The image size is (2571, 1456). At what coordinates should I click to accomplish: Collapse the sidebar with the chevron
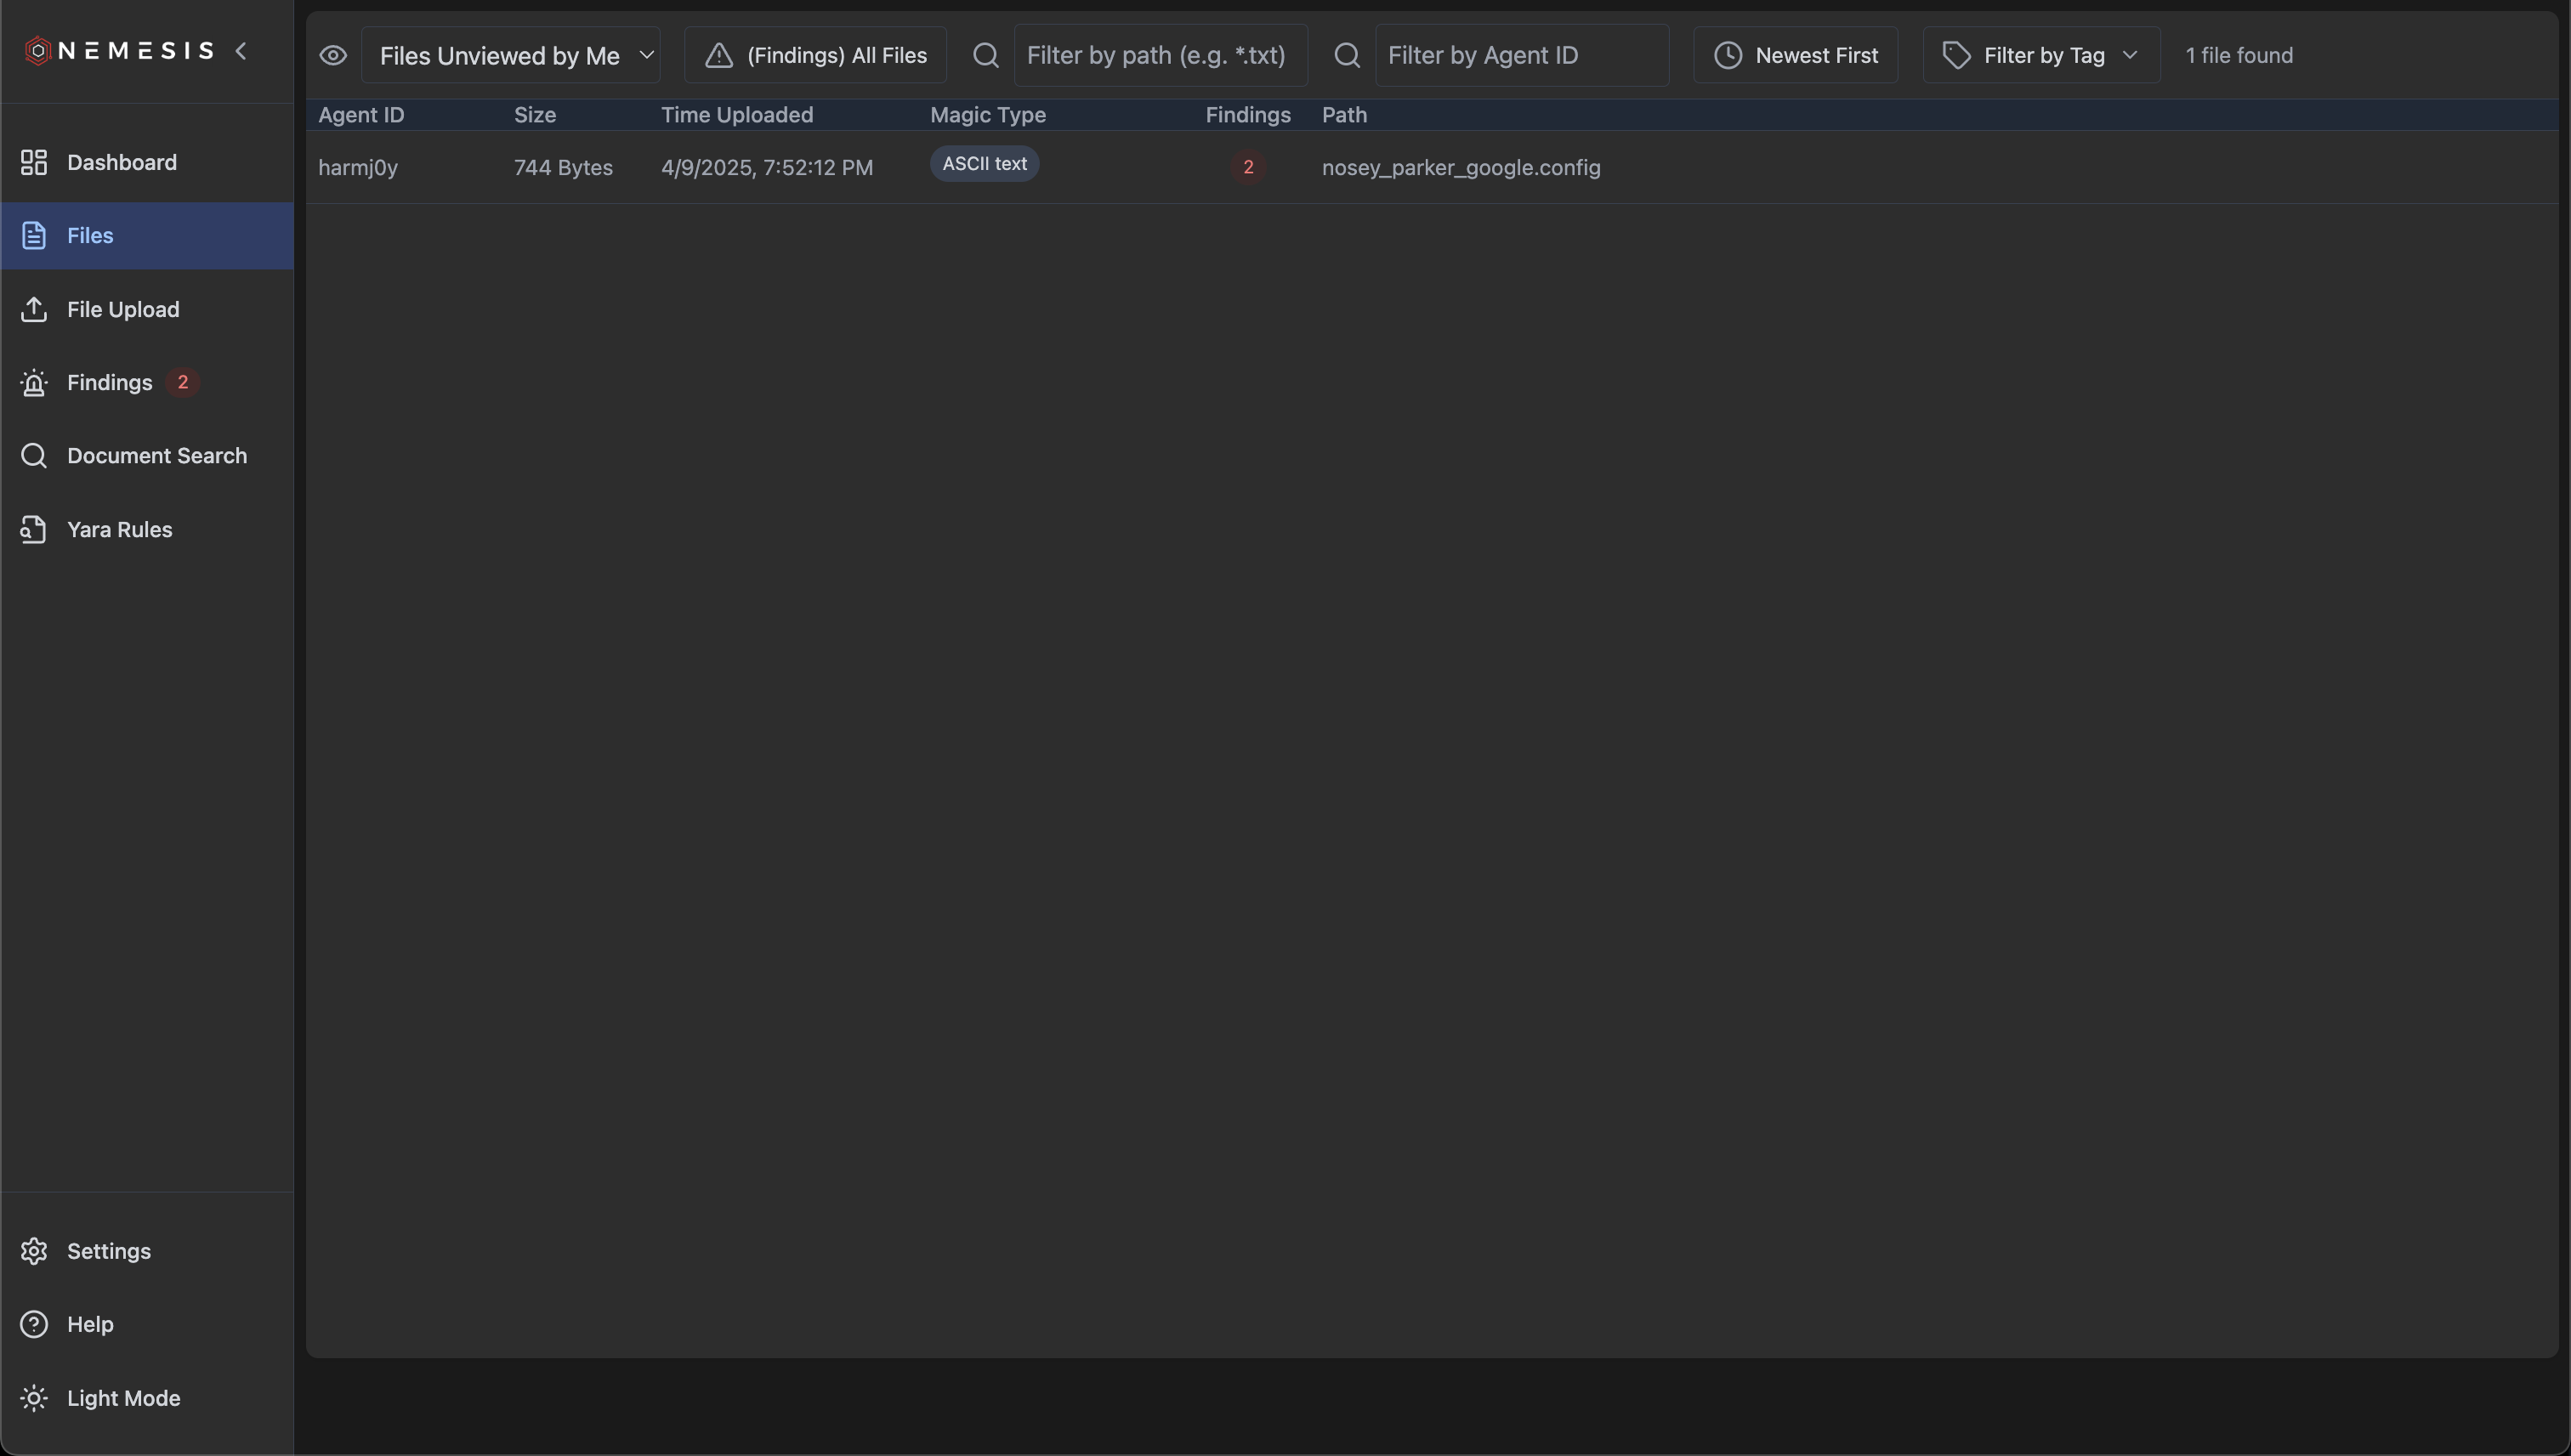tap(241, 51)
